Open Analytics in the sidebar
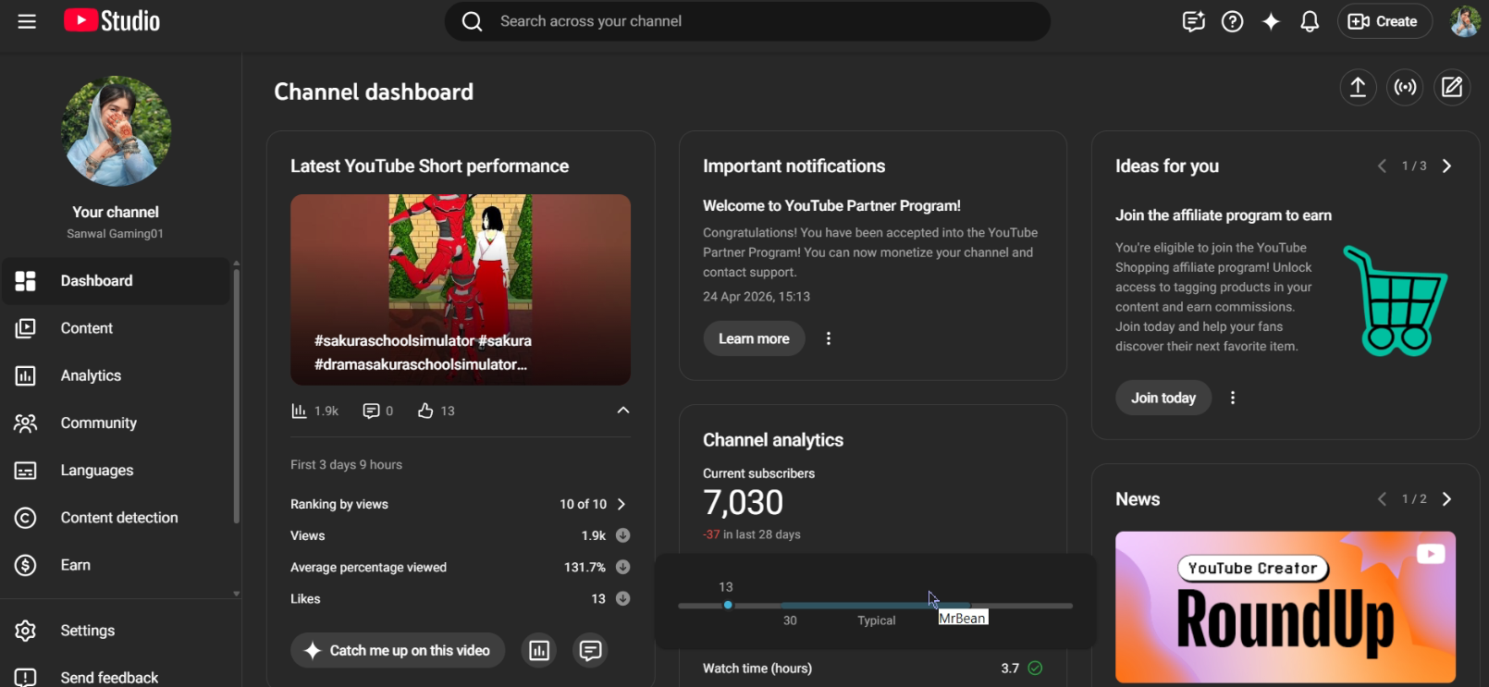1489x687 pixels. [x=116, y=375]
